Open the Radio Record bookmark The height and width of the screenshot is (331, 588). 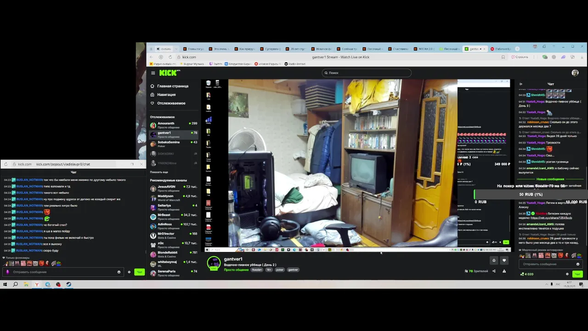(x=294, y=64)
